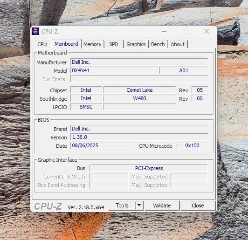This screenshot has height=240, width=248.
Task: Switch to the Bench tab
Action: pos(158,44)
